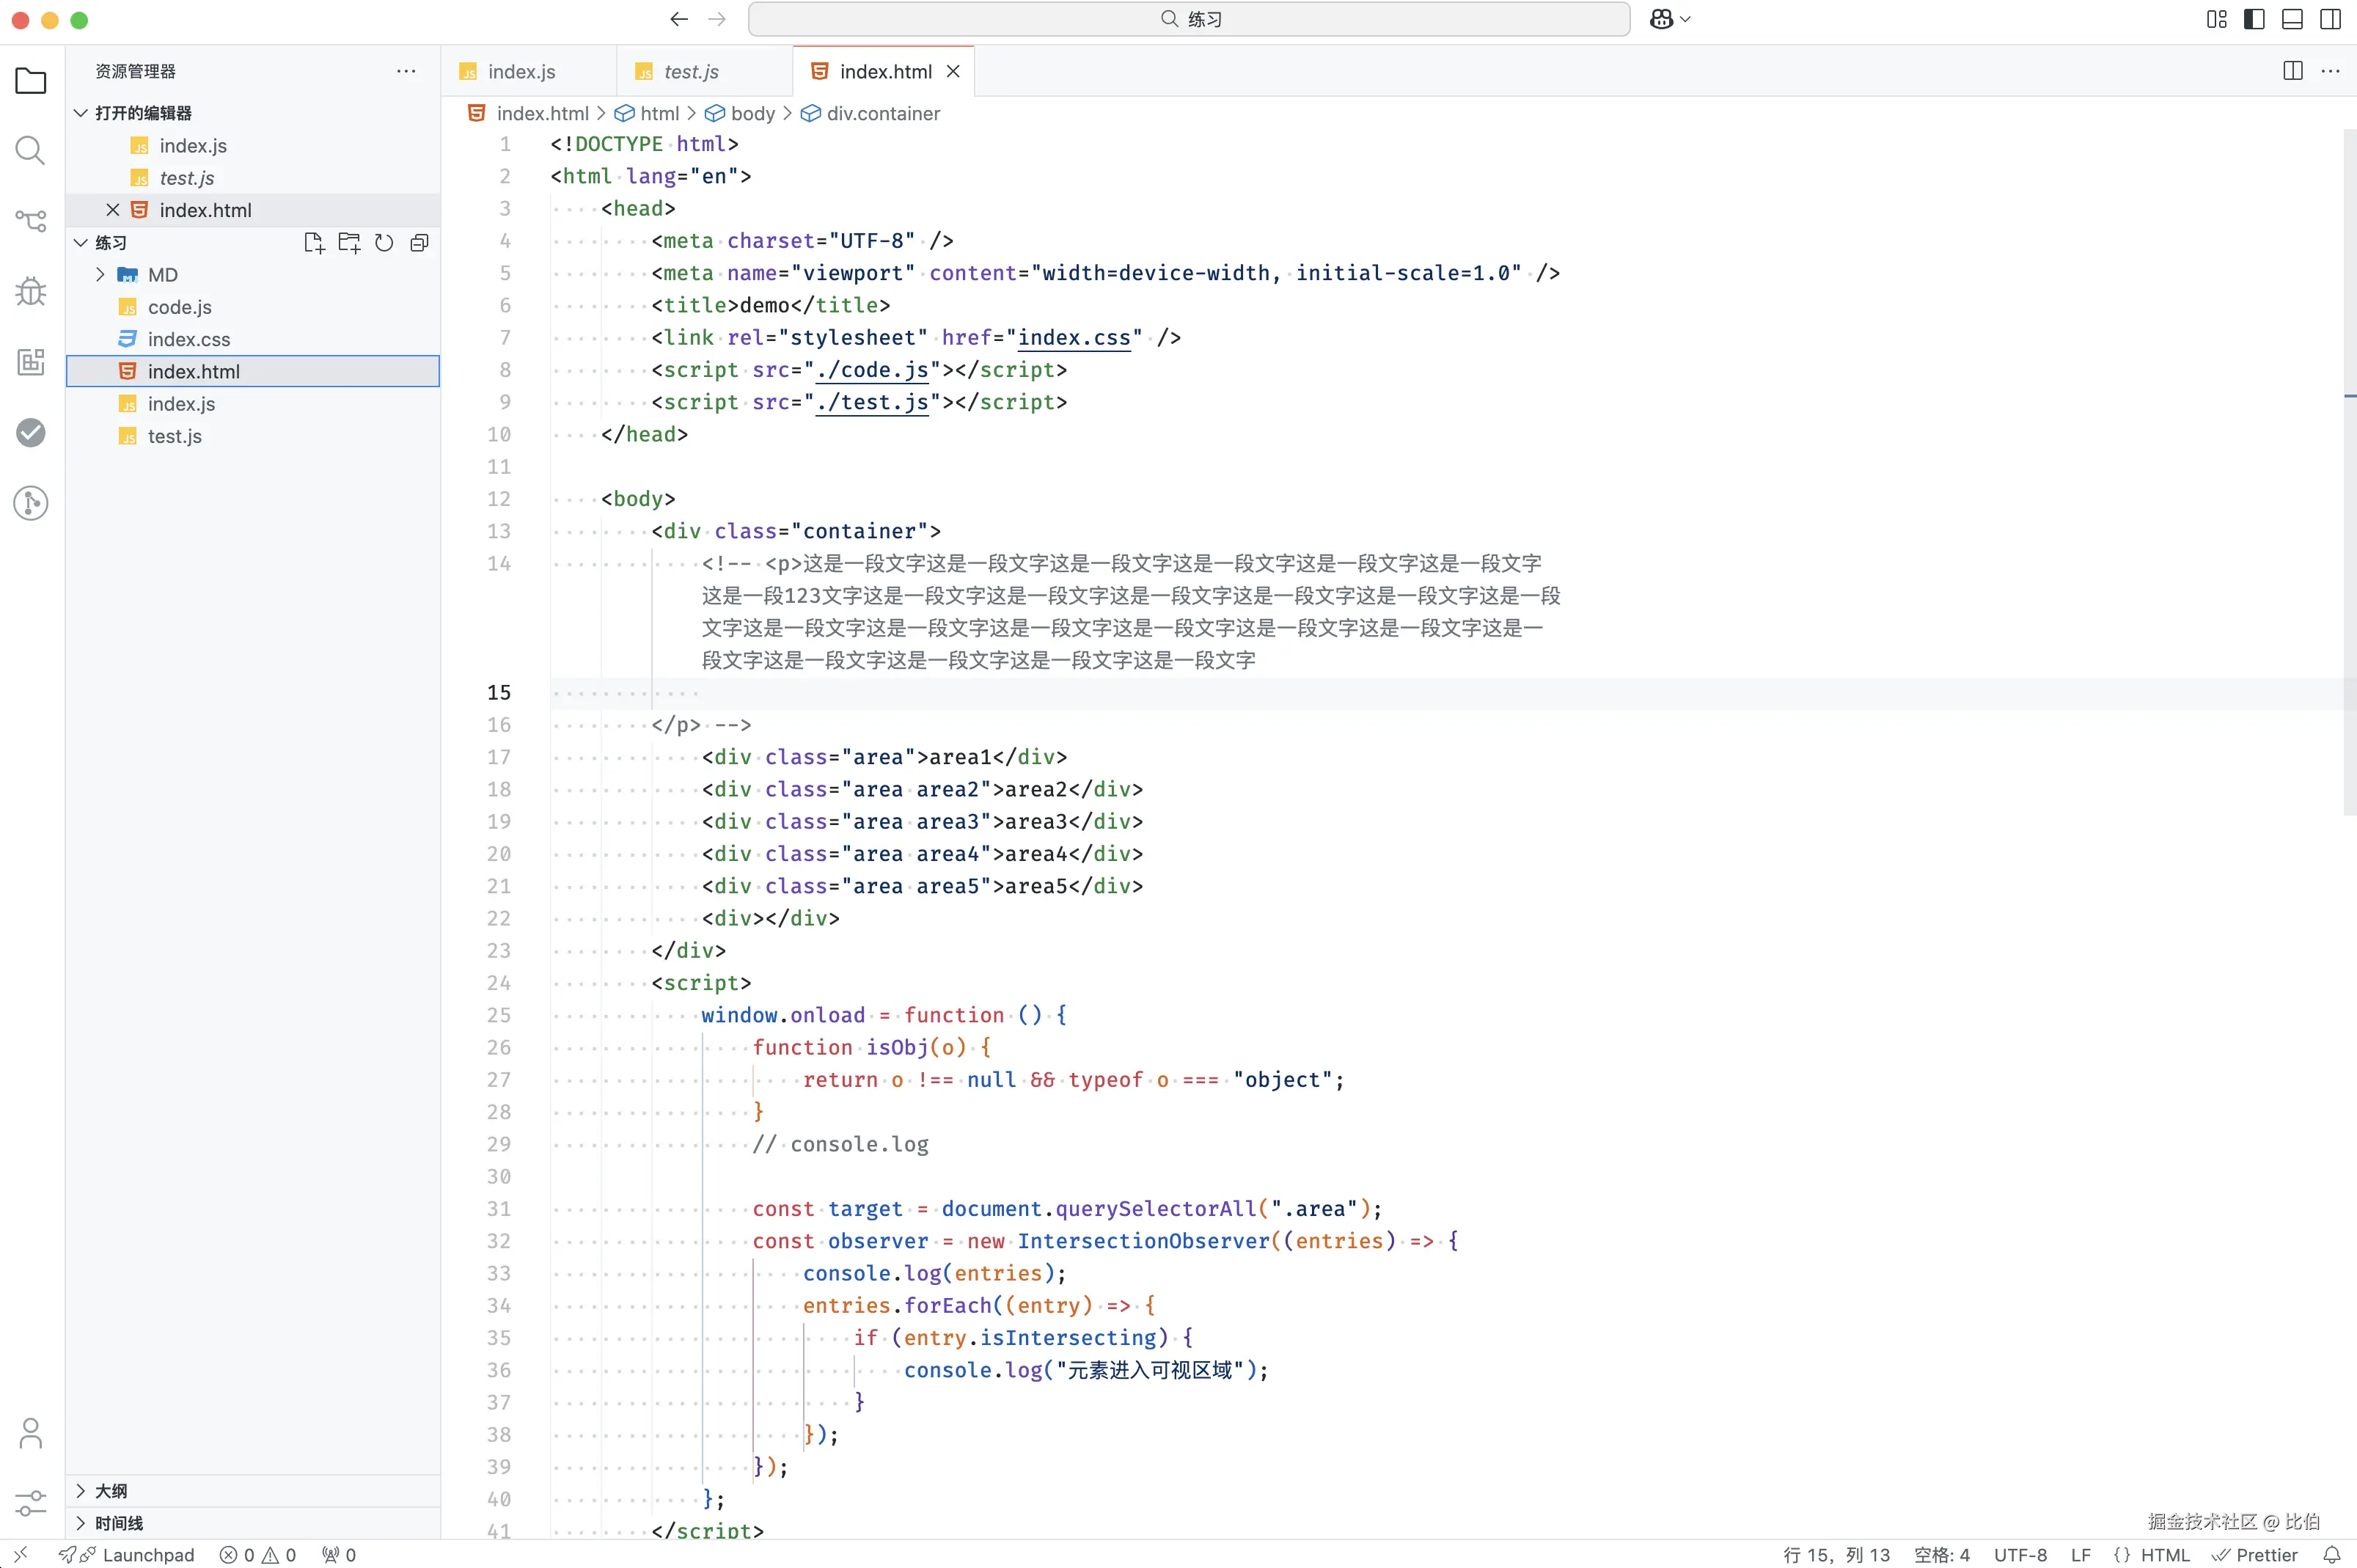This screenshot has height=1568, width=2357.
Task: Select index.js in open editors list
Action: (x=253, y=146)
